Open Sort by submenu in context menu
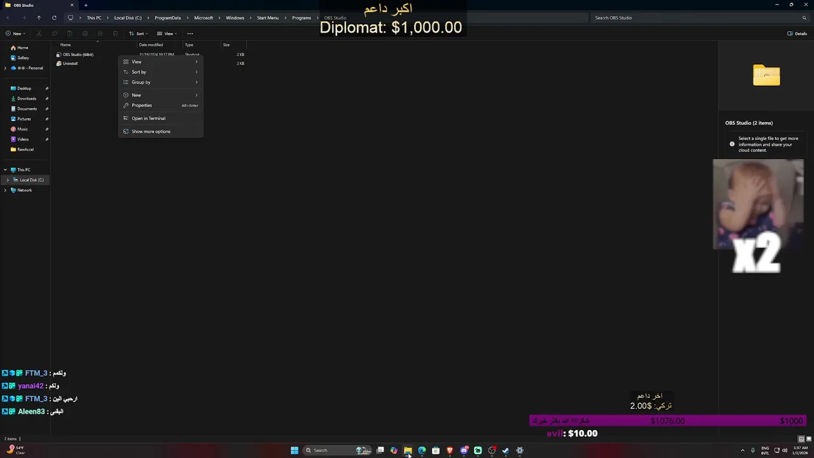Image resolution: width=814 pixels, height=458 pixels. point(161,72)
